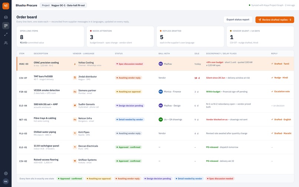Screen dimensions: 299x187
Task: Open settings gear in sidebar
Action: pyautogui.click(x=6, y=173)
